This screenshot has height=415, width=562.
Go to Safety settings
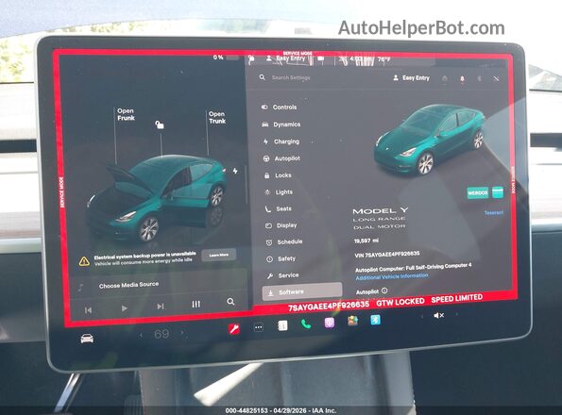click(x=281, y=258)
